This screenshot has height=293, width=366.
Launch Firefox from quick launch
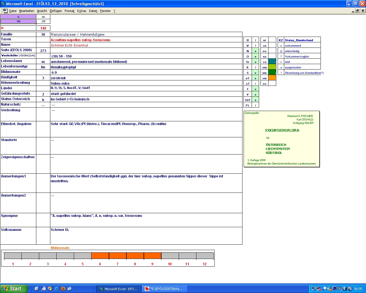click(63, 289)
